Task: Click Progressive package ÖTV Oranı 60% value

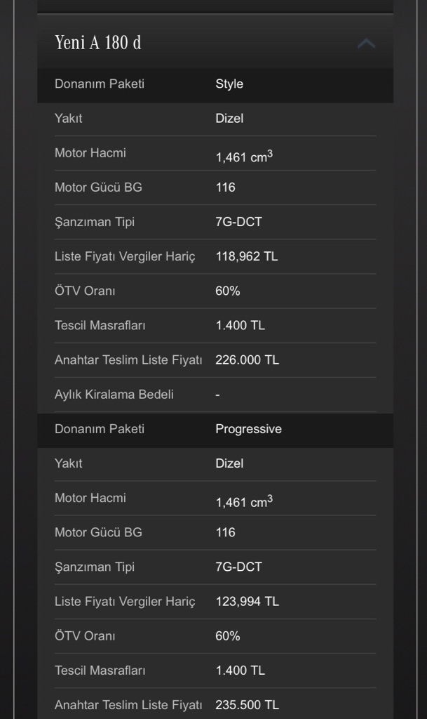Action: [228, 636]
